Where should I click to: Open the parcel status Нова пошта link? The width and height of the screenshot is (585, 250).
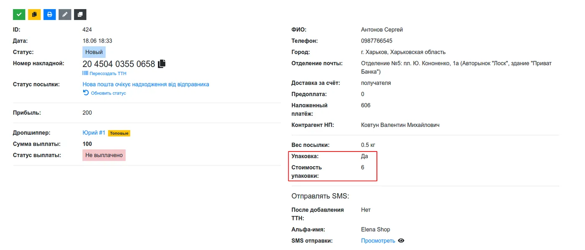coord(146,84)
